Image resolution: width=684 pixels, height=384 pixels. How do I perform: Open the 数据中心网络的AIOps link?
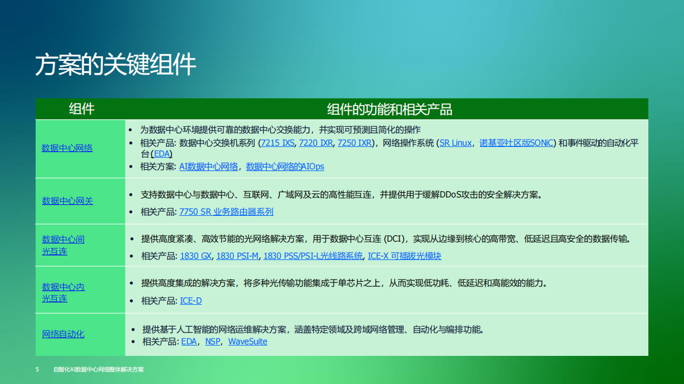pyautogui.click(x=284, y=166)
